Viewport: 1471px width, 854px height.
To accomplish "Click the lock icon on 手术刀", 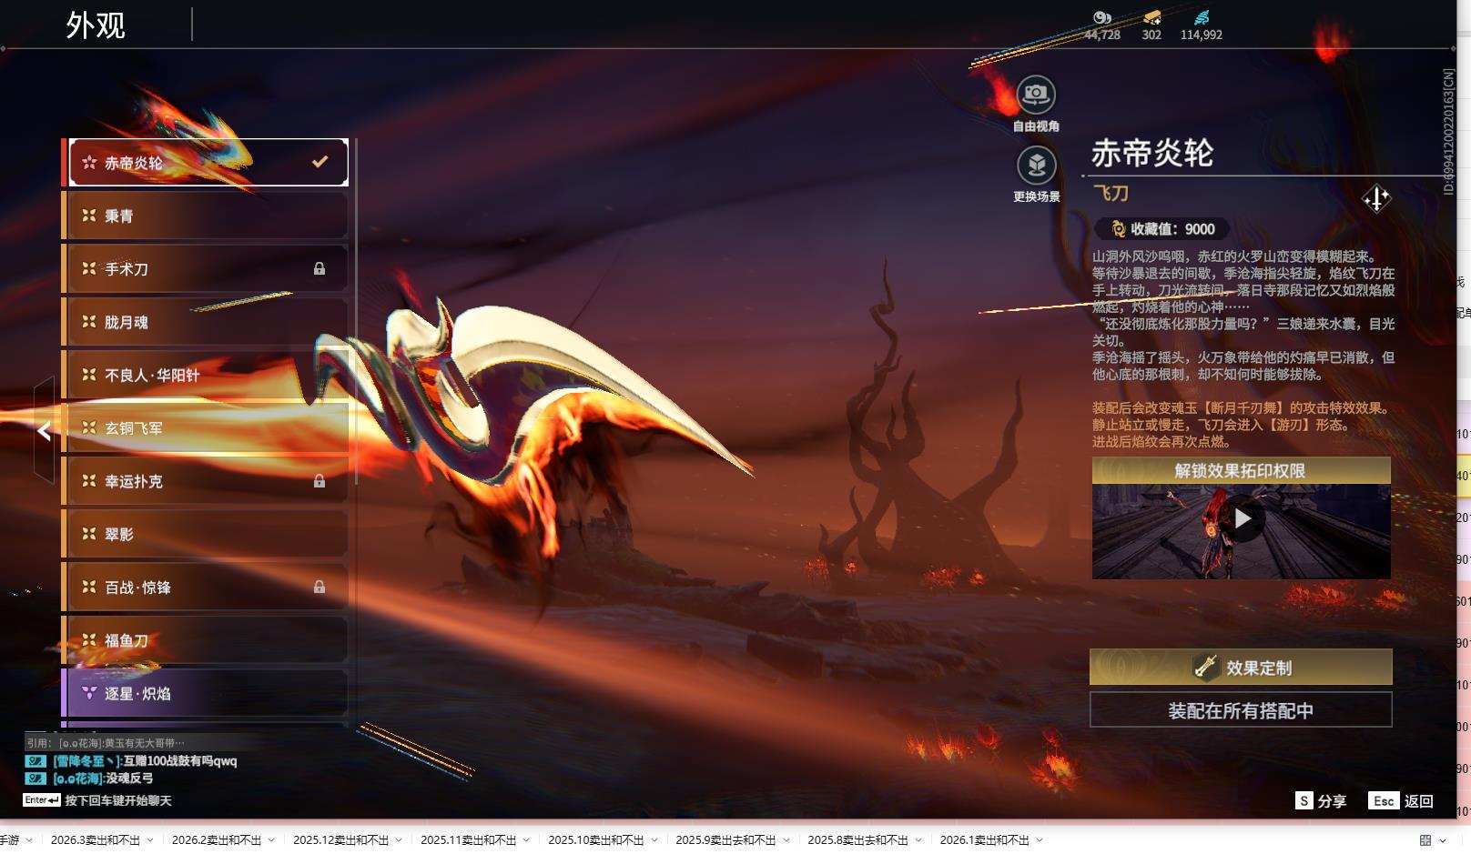I will click(x=320, y=268).
